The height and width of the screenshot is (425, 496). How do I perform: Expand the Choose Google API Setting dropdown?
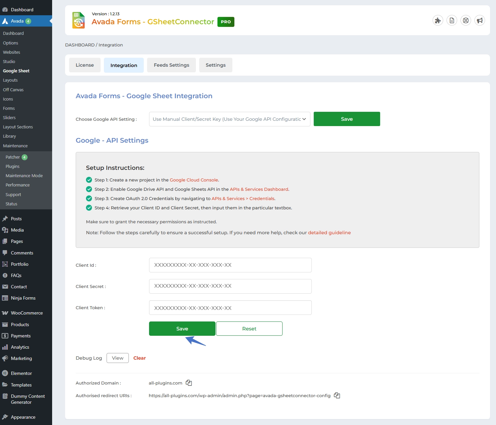pos(229,119)
